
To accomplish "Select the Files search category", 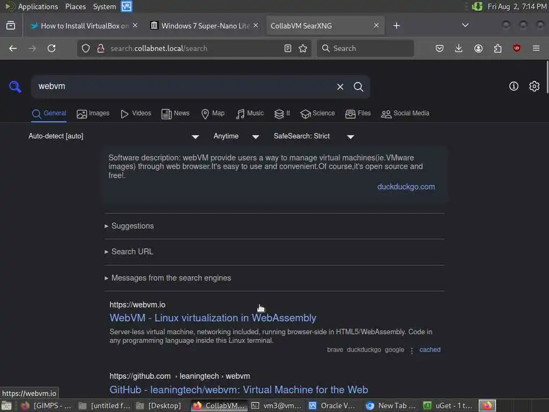I will click(x=358, y=114).
